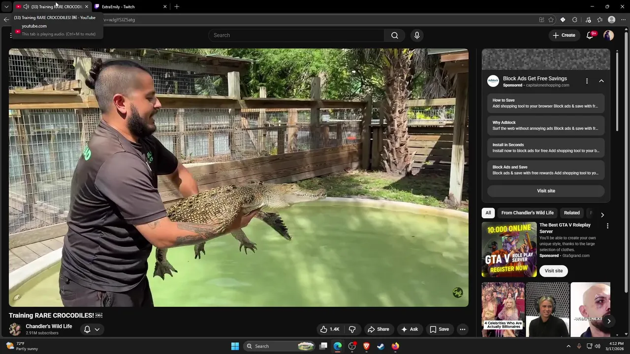Open the browser favorites list icon
630x354 pixels.
(x=599, y=20)
